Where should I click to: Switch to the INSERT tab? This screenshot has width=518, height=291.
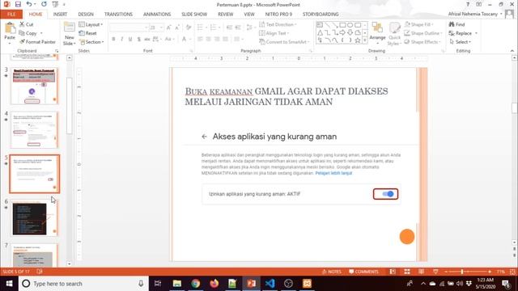tap(60, 15)
